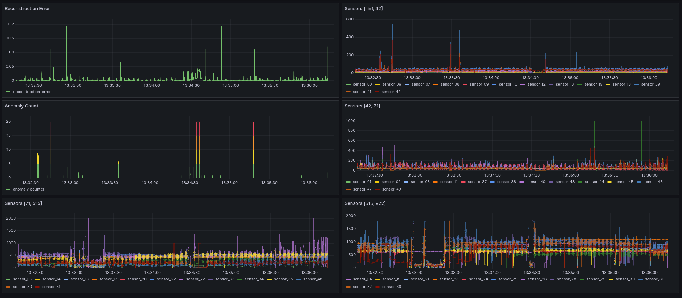Click the sensor_39 legend label

(650, 85)
